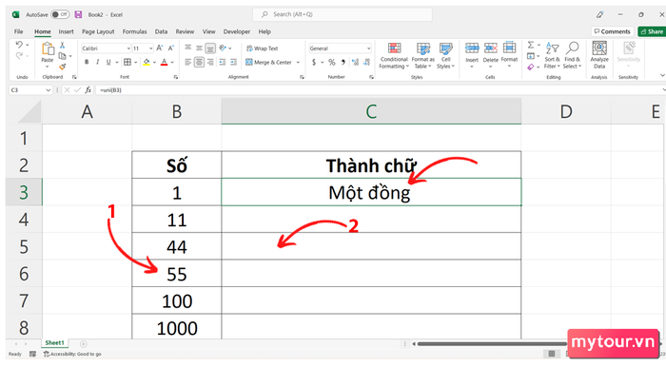This screenshot has height=367, width=666.
Task: Expand the Name Box dropdown arrow
Action: 48,90
